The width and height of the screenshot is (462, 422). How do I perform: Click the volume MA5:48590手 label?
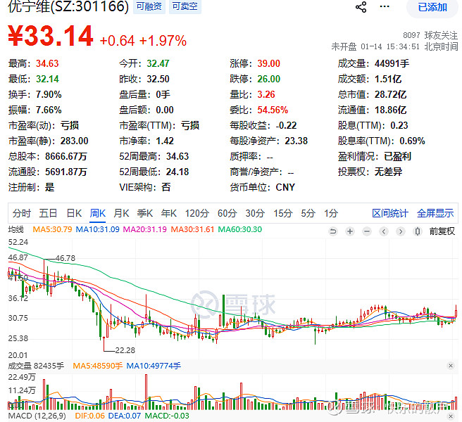(x=97, y=366)
